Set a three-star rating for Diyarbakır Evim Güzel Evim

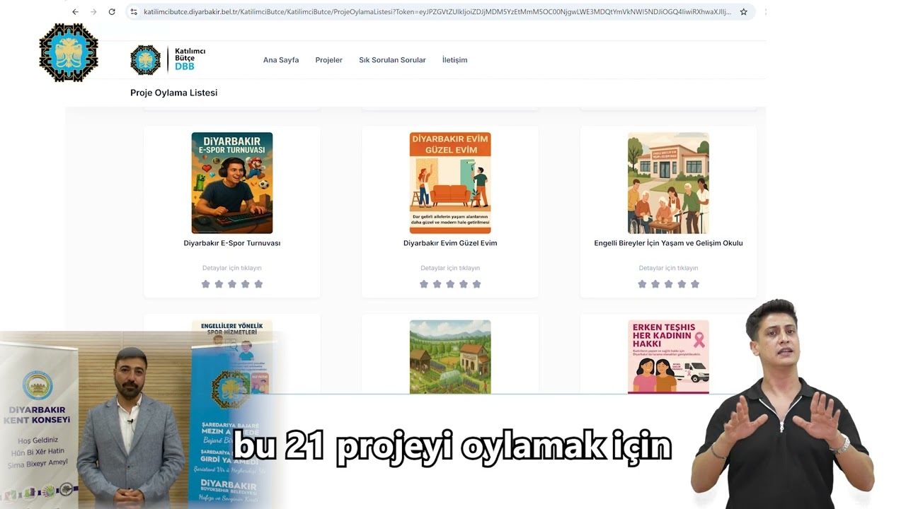450,283
